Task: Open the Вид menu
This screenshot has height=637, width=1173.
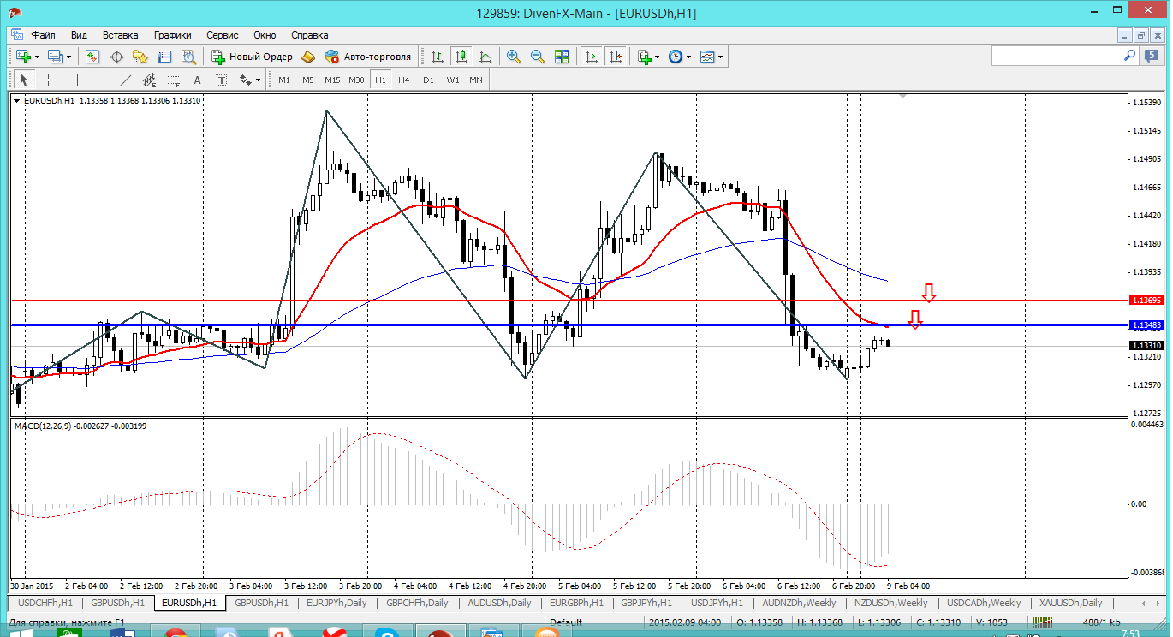Action: [79, 35]
